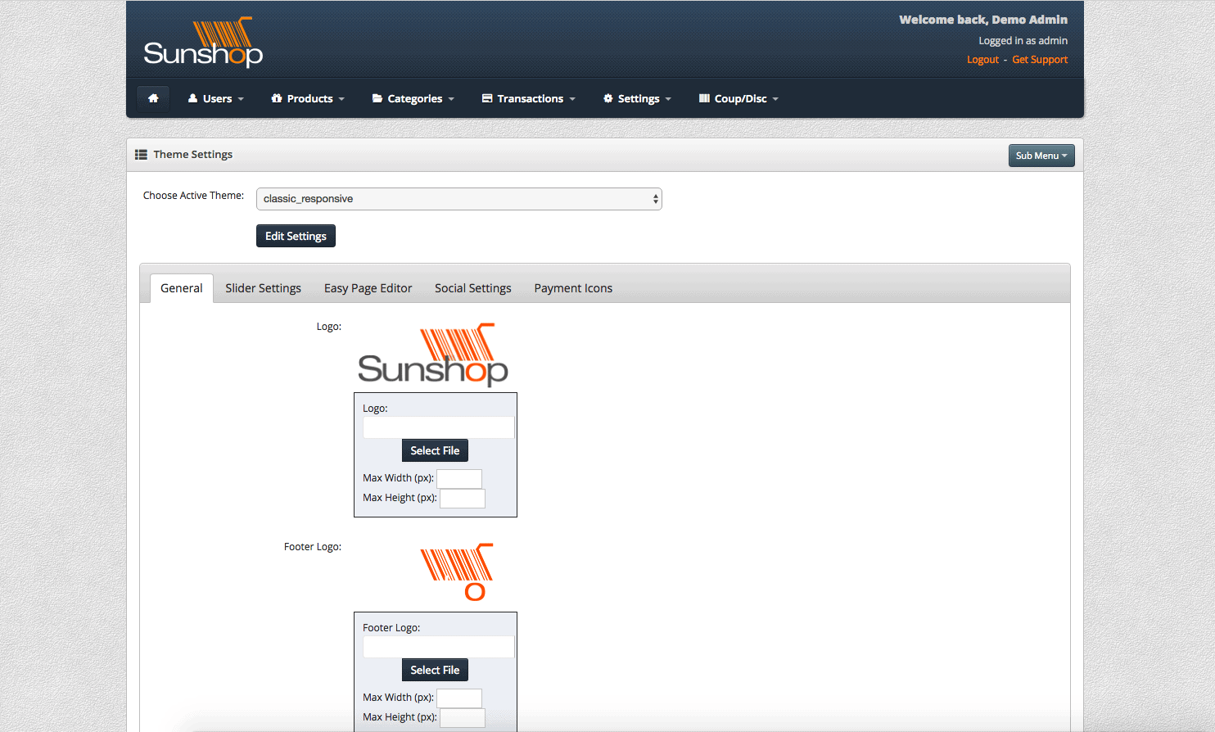Click the Logout link
The width and height of the screenshot is (1215, 732).
pos(982,60)
